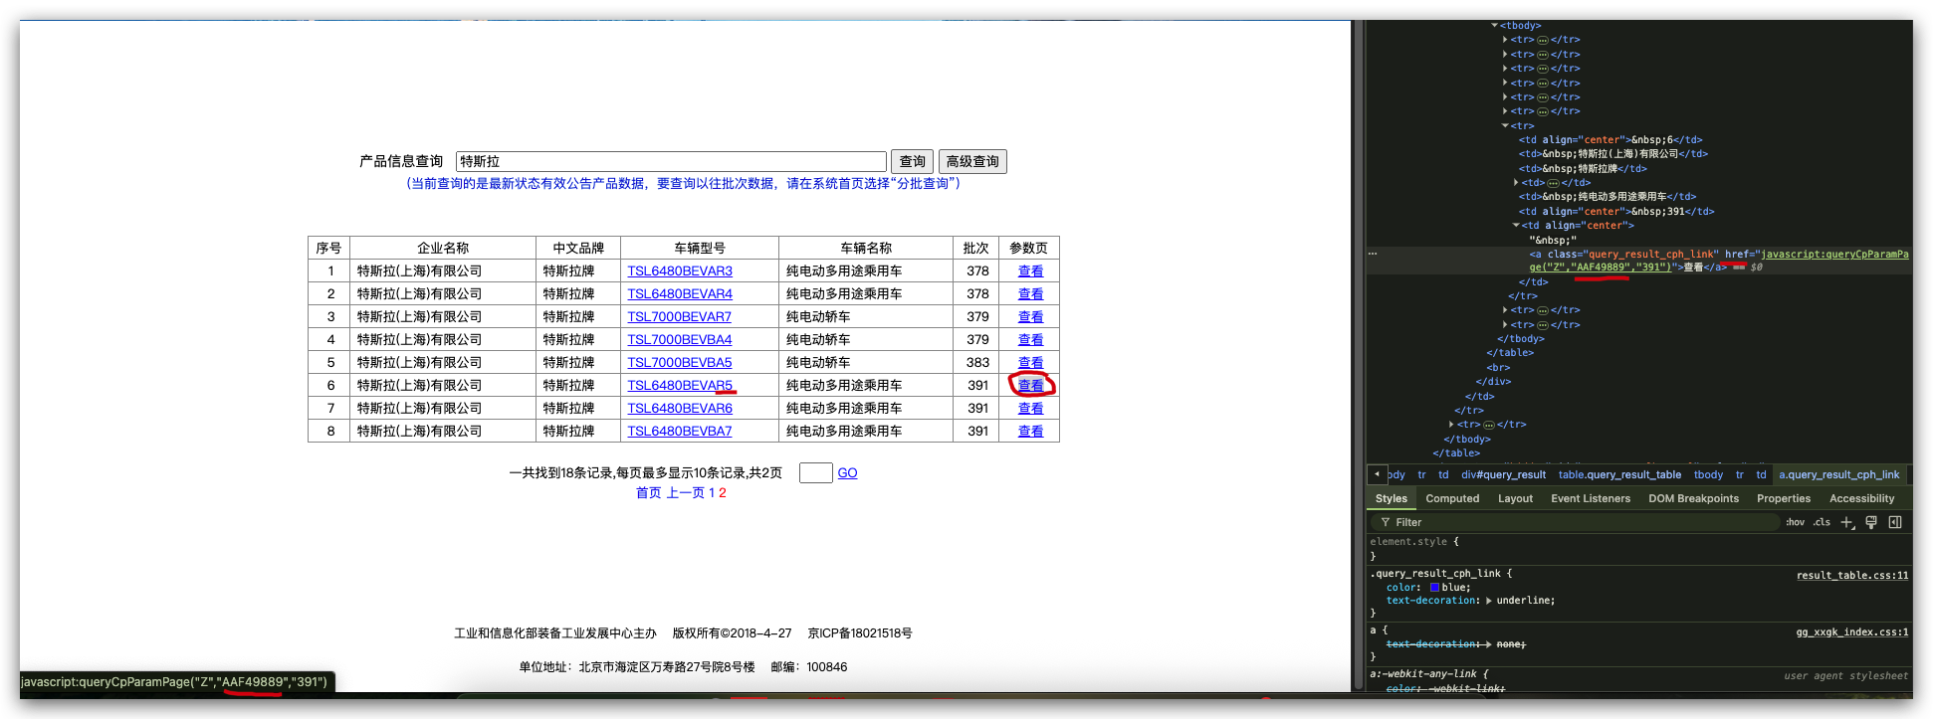Viewport: 1933px width, 719px height.
Task: Open model link TSL7000BEVAR7
Action: pos(679,317)
